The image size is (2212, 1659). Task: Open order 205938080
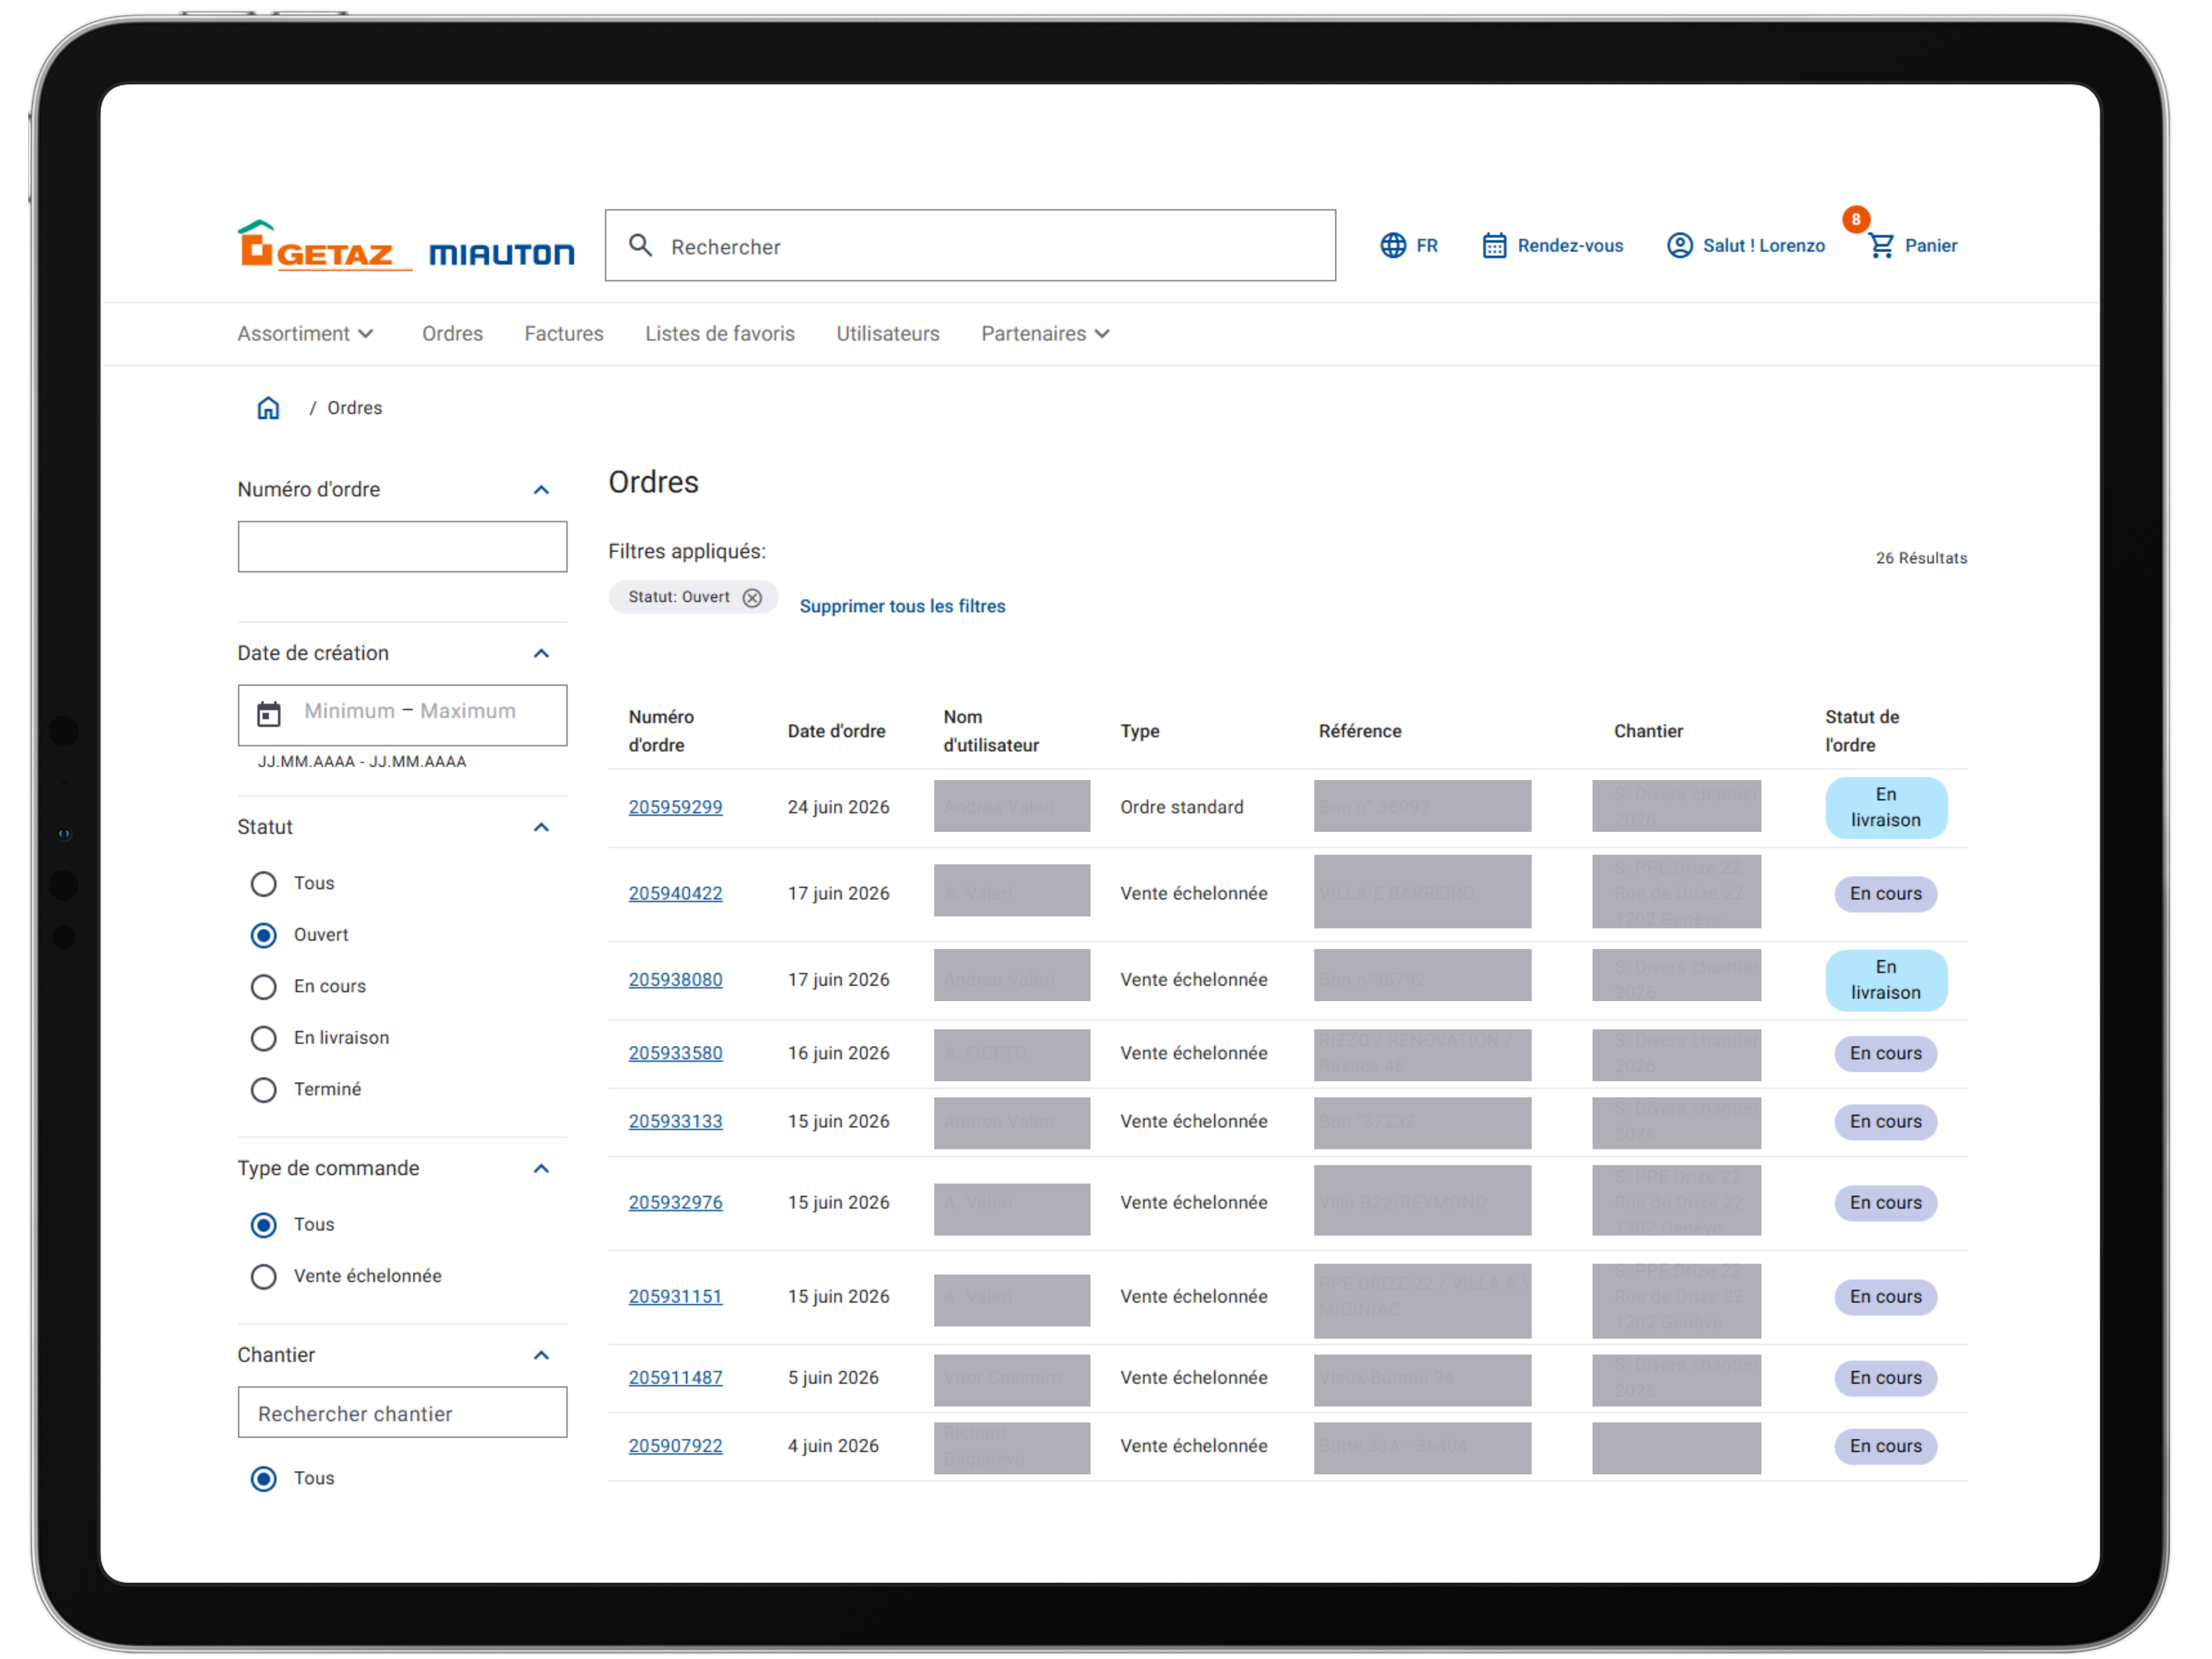(675, 980)
